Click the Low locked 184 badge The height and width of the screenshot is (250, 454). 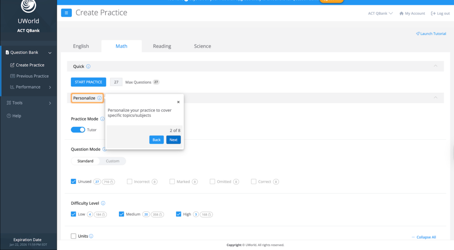pos(100,215)
